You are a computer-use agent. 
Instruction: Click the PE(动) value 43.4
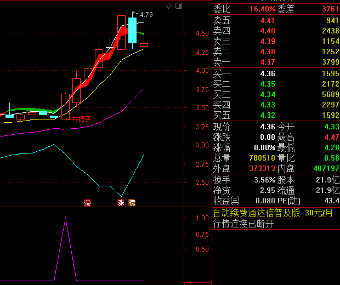point(332,201)
